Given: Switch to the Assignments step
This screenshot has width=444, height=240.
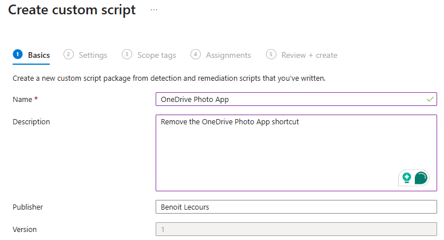Looking at the screenshot, I should 221,55.
